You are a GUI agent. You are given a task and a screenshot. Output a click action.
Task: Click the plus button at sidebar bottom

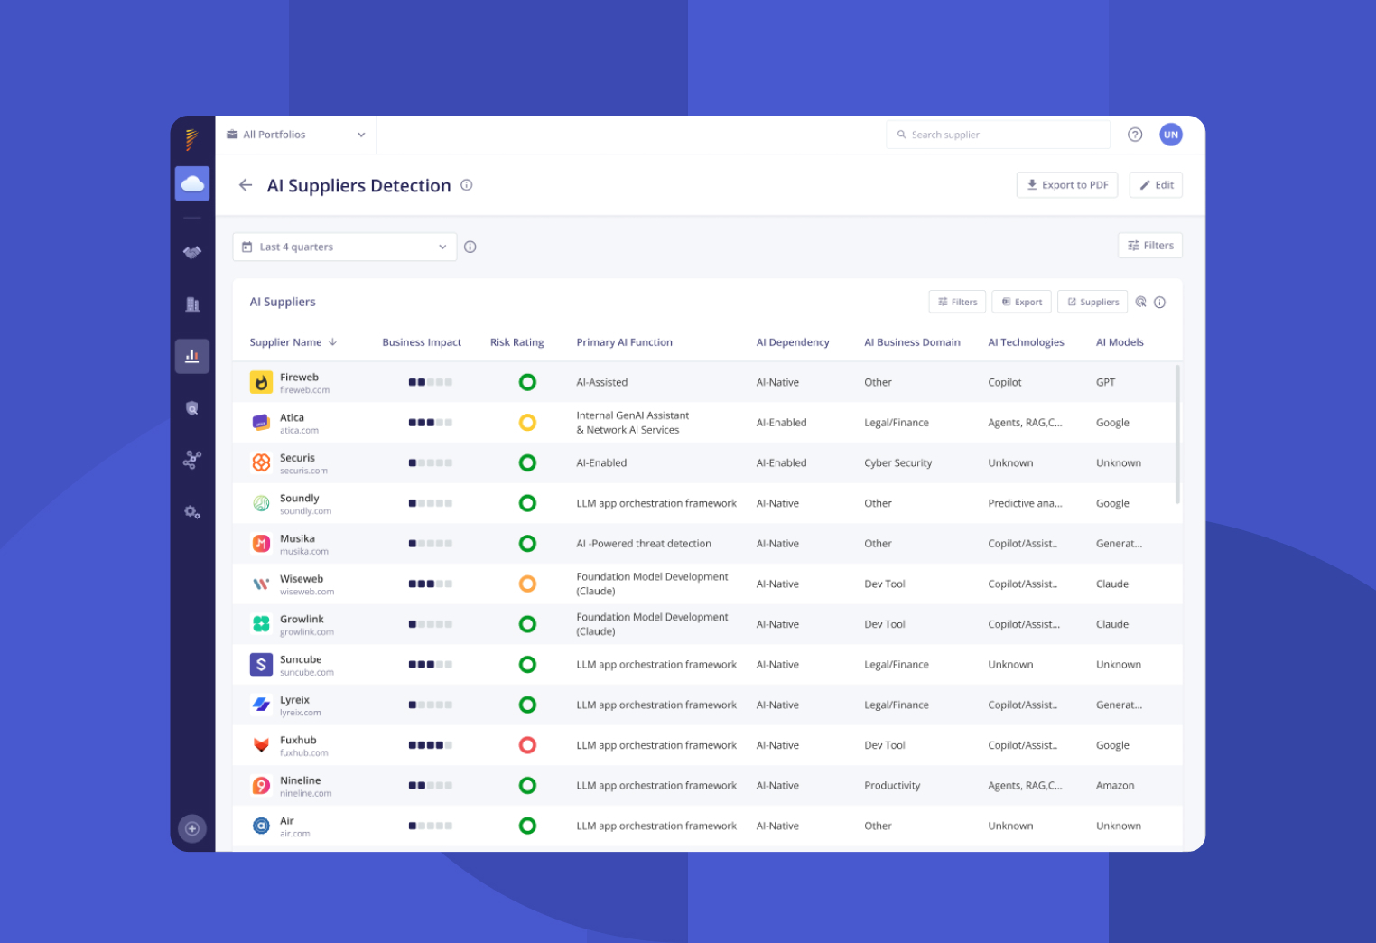(191, 827)
